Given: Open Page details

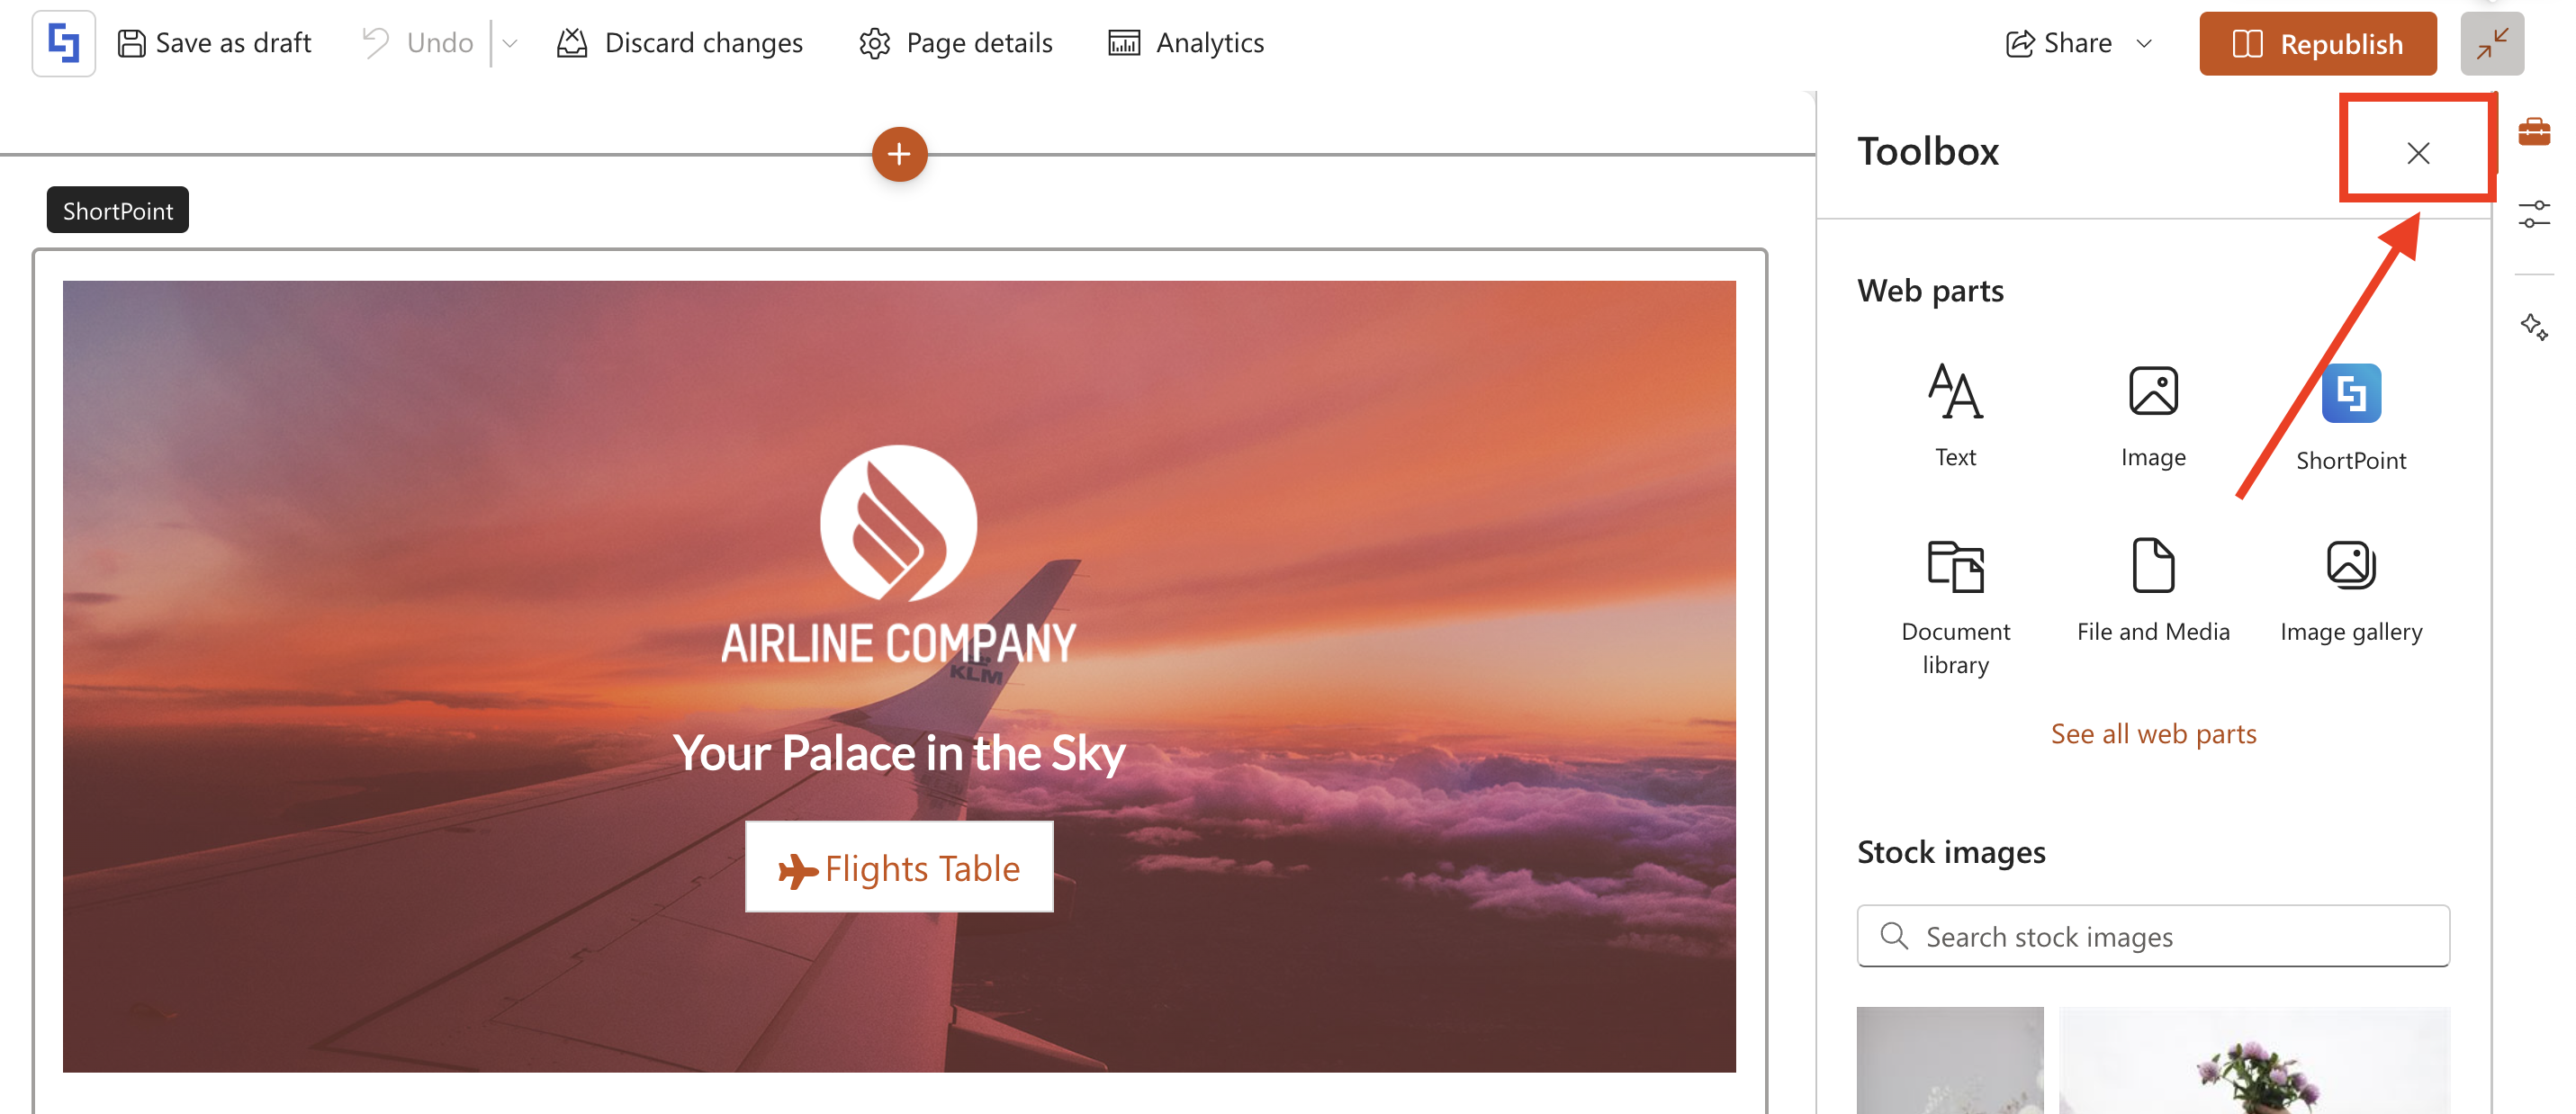Looking at the screenshot, I should tap(955, 43).
